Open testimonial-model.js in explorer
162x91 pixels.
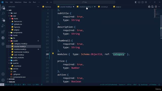tap(22, 52)
